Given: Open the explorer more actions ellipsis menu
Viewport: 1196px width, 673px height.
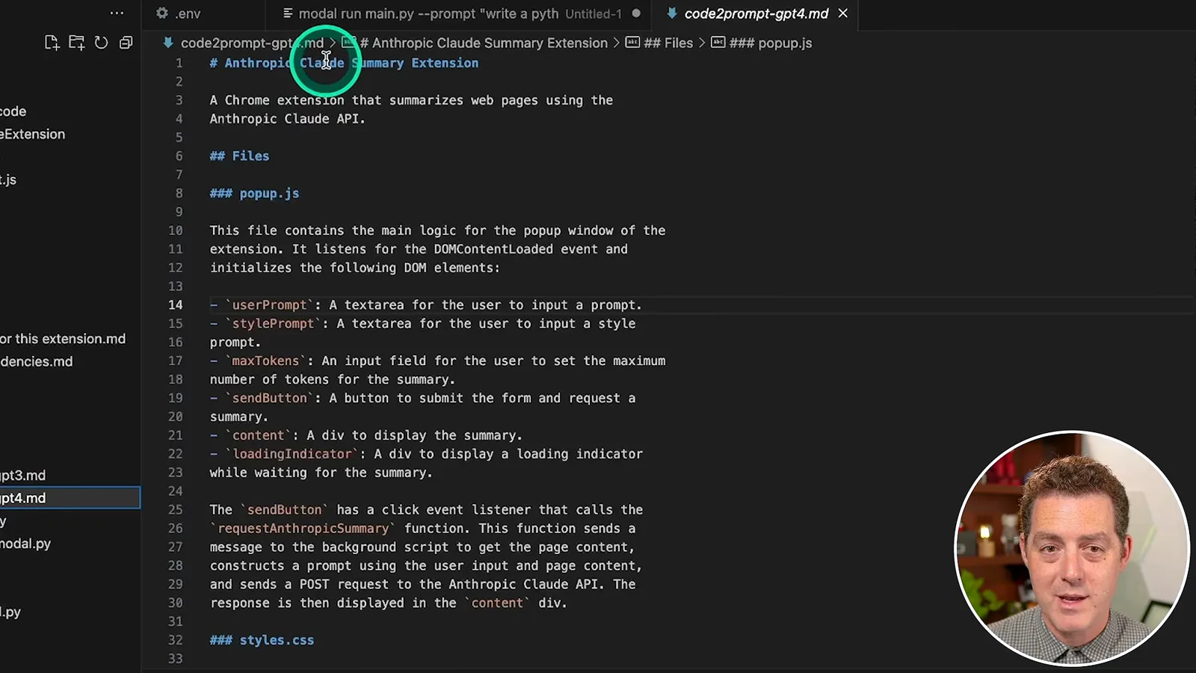Looking at the screenshot, I should coord(117,13).
